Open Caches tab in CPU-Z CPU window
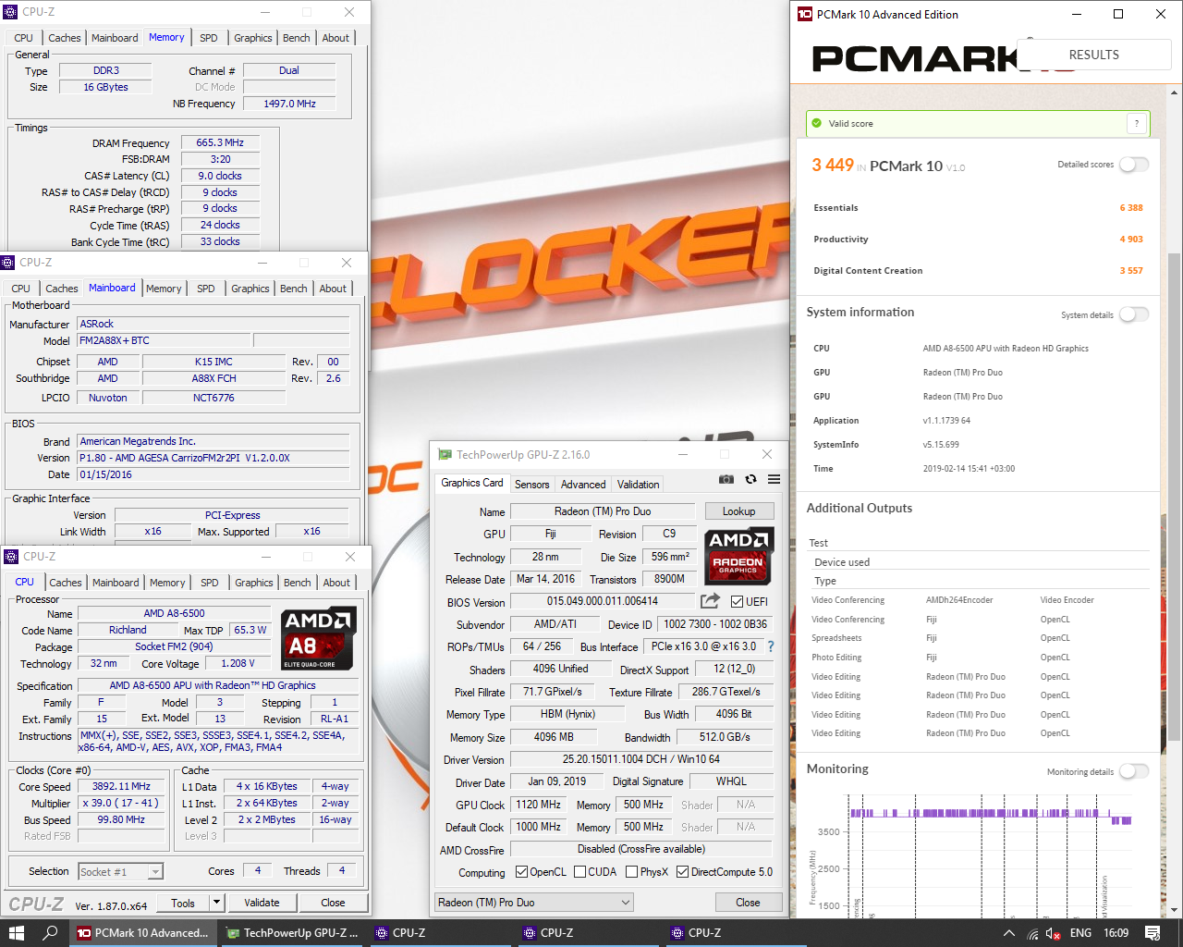This screenshot has width=1183, height=947. [x=66, y=583]
